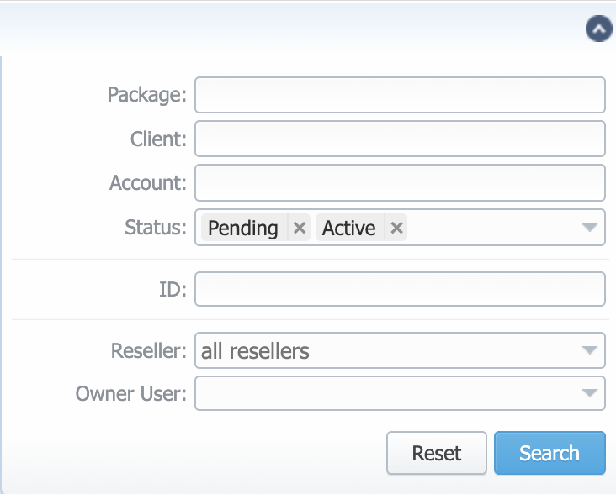Click the "Reseller:" field label
This screenshot has width=616, height=494.
pos(149,350)
